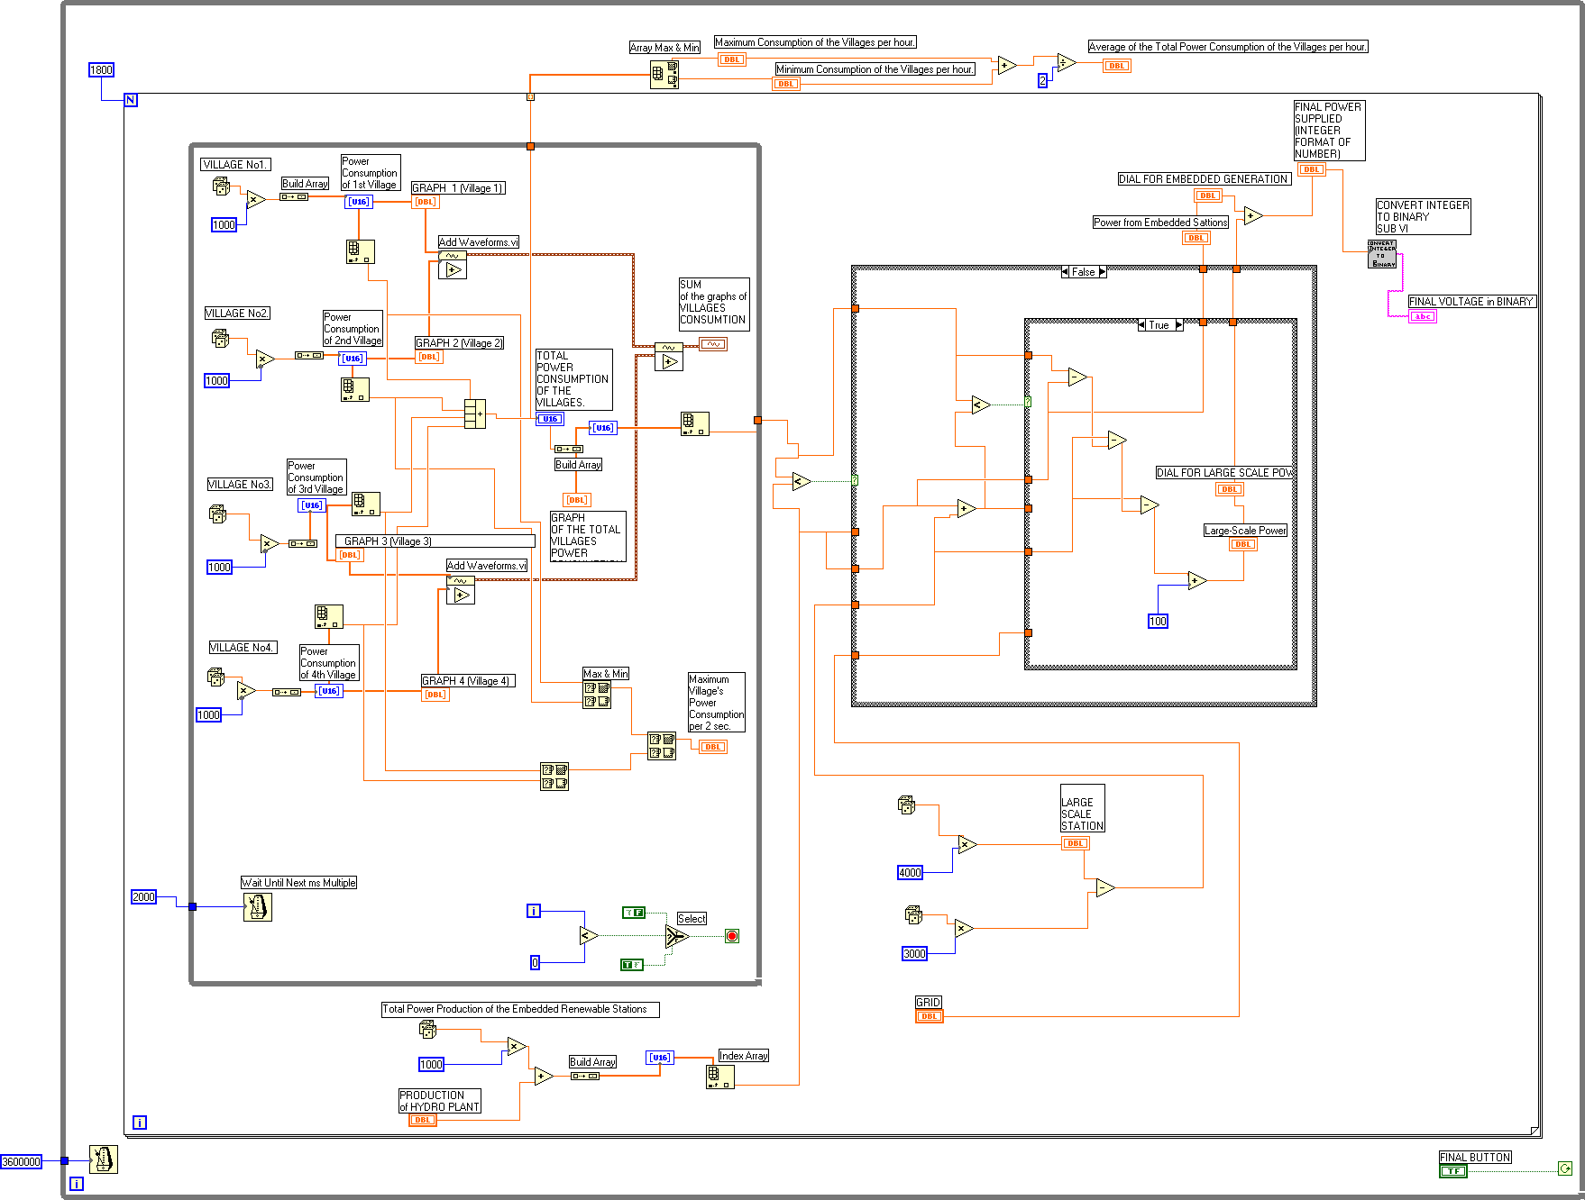Click the Max & Min comparison node
This screenshot has height=1200, width=1585.
[596, 694]
